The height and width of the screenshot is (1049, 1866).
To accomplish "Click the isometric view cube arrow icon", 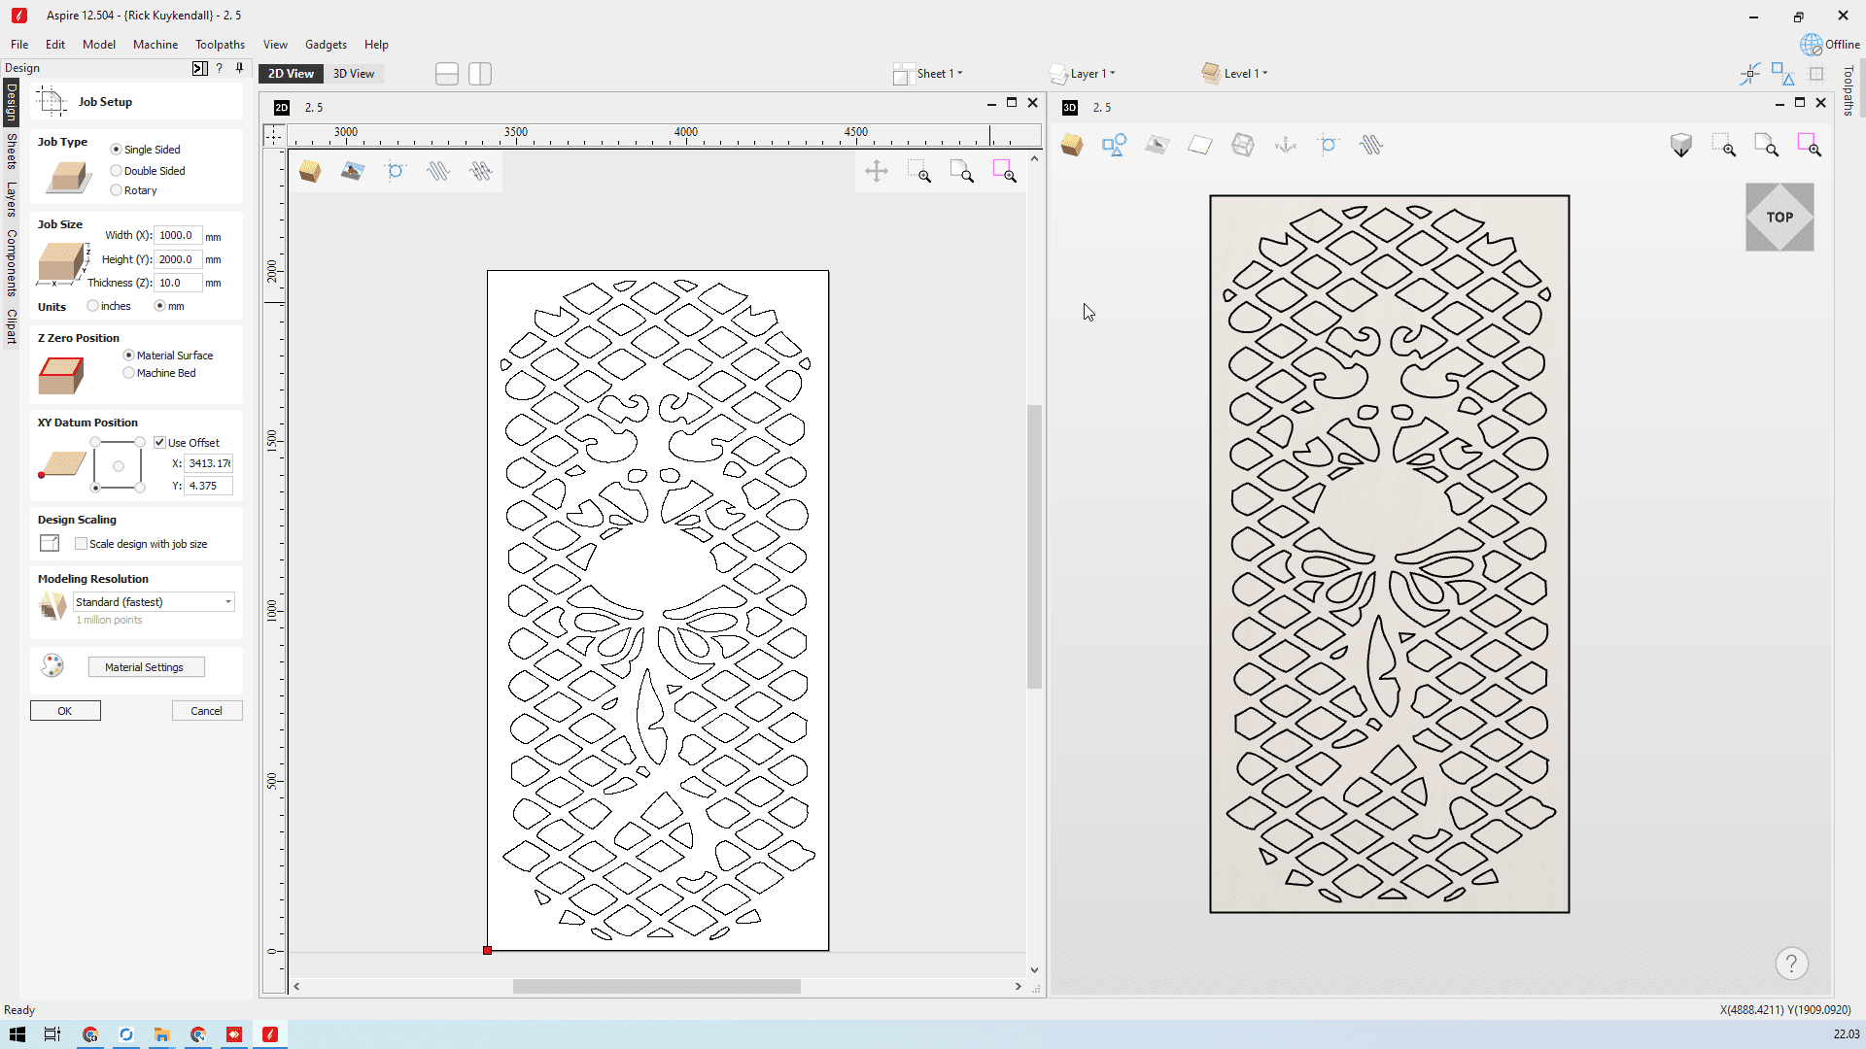I will click(1680, 146).
